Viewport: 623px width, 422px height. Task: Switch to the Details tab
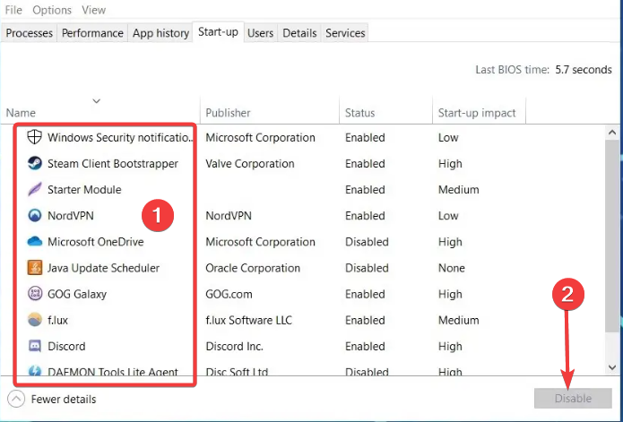(x=299, y=33)
